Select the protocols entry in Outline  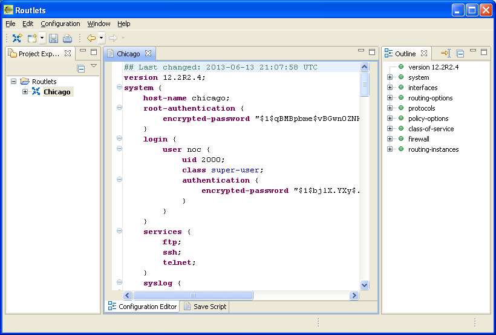422,108
